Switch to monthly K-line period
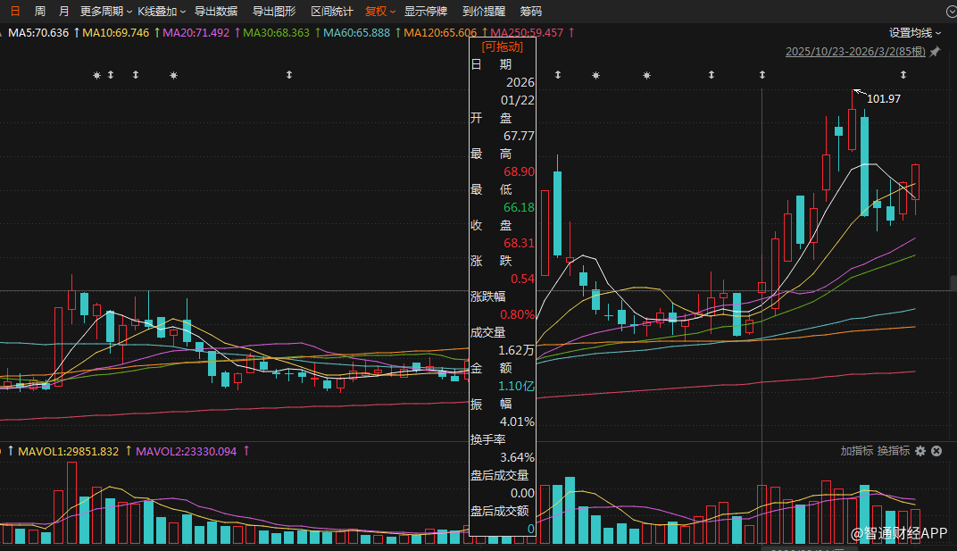957x551 pixels. [x=62, y=12]
